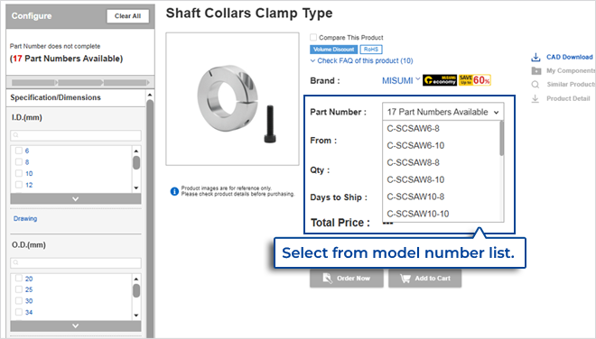
Task: Click the Save up to 60% badge
Action: [x=475, y=80]
